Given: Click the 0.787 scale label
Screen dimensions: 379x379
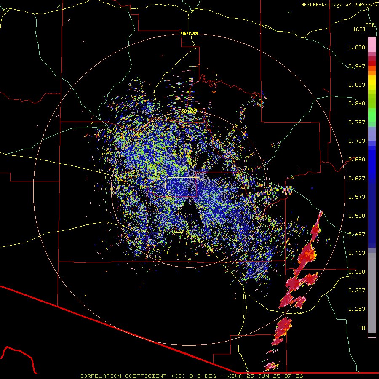Looking at the screenshot, I should (x=357, y=122).
